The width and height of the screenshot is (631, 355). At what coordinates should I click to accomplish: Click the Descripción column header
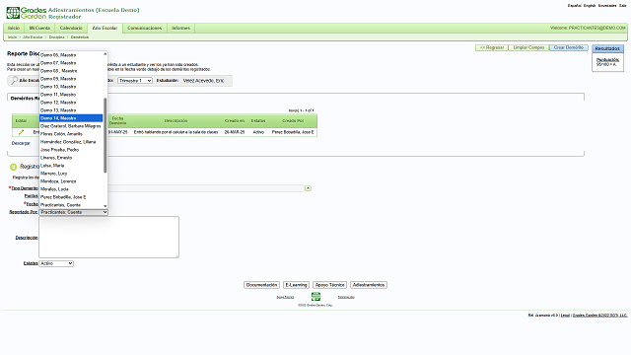[x=175, y=120]
